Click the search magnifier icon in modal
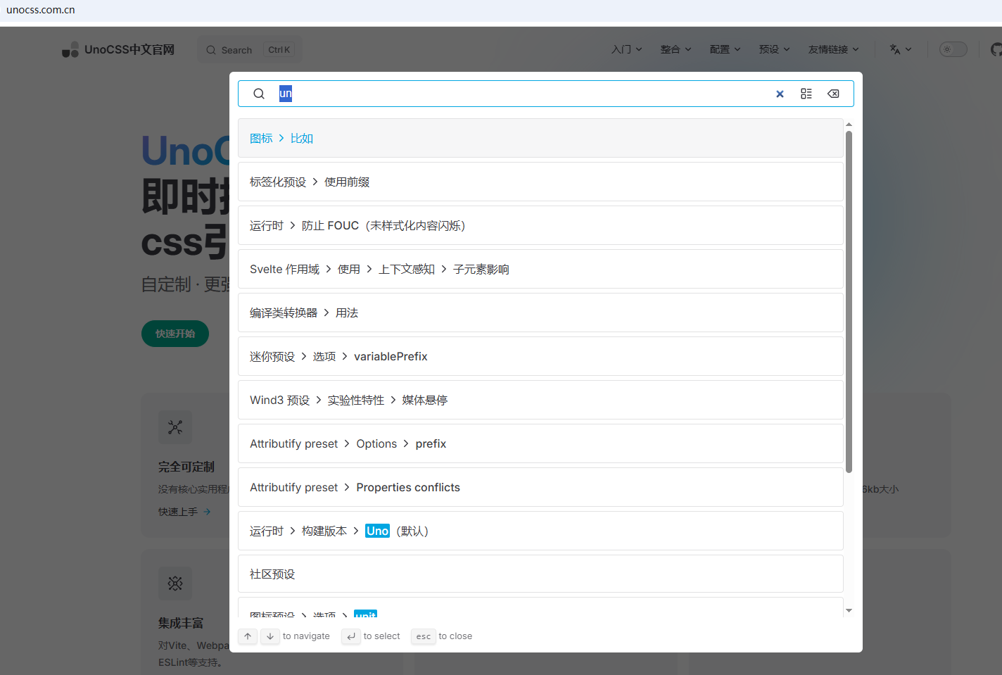Viewport: 1002px width, 675px height. click(259, 94)
